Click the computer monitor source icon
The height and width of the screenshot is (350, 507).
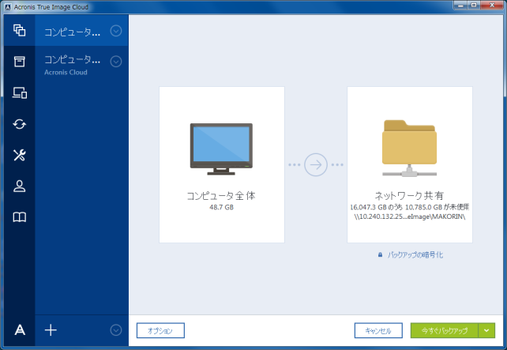[221, 149]
